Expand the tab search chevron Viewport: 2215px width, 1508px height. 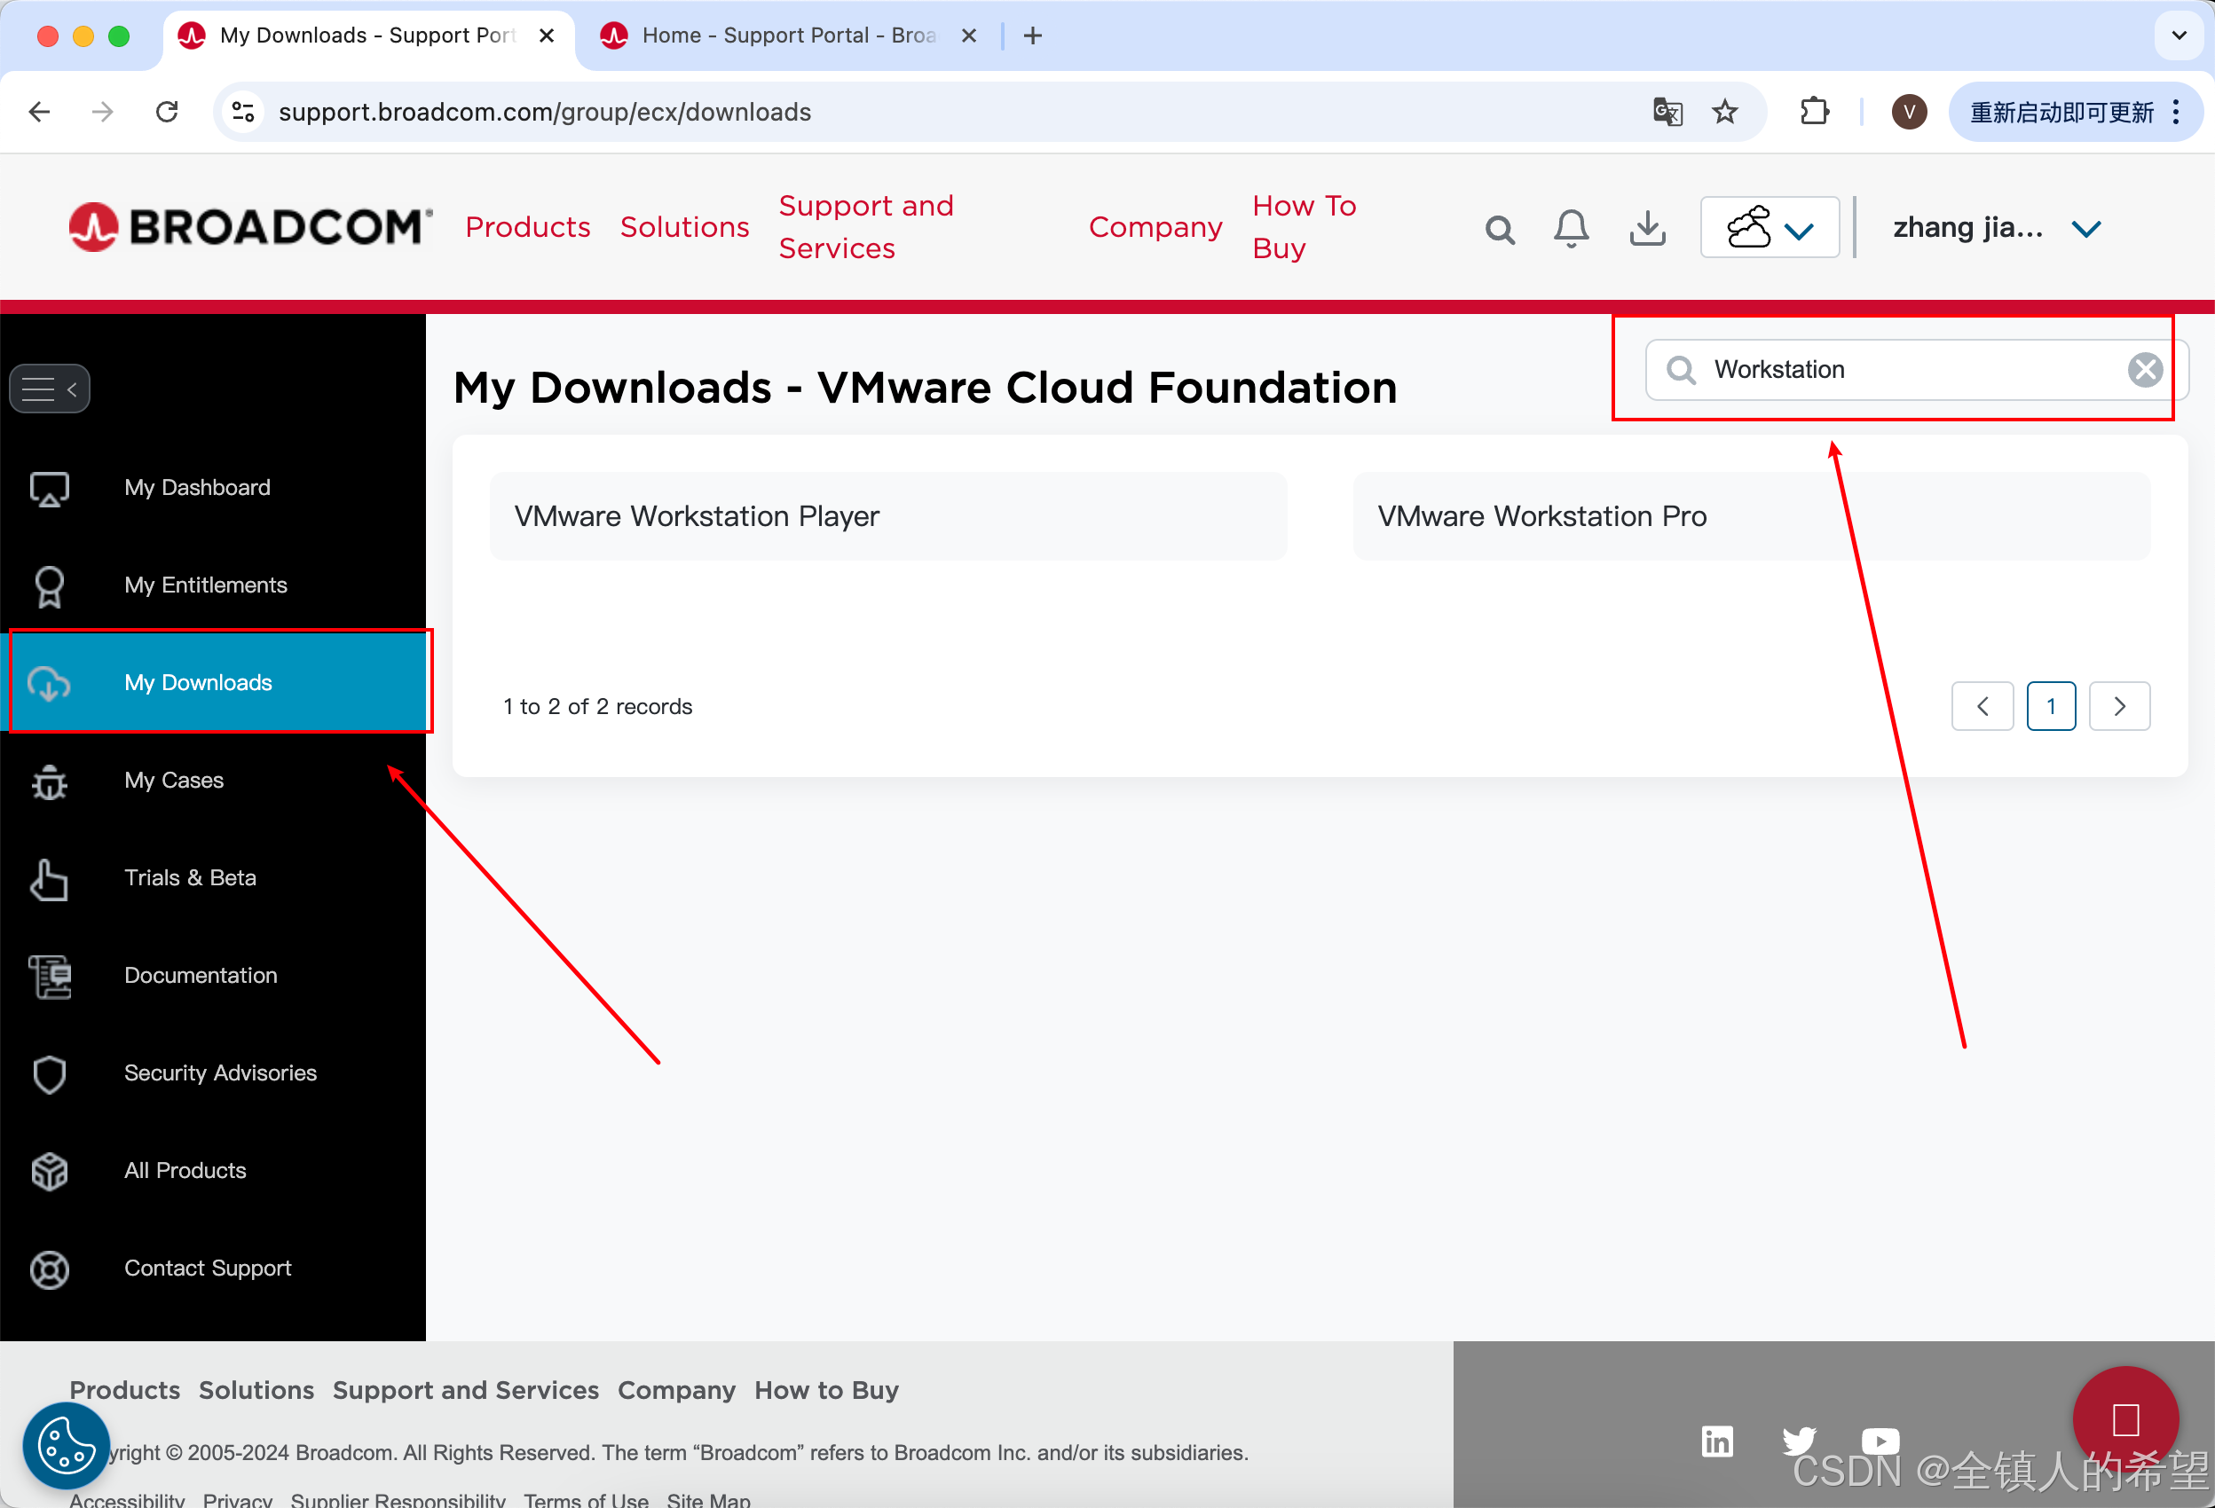[2179, 36]
